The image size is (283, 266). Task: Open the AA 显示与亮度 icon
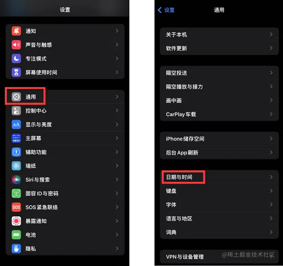point(16,125)
